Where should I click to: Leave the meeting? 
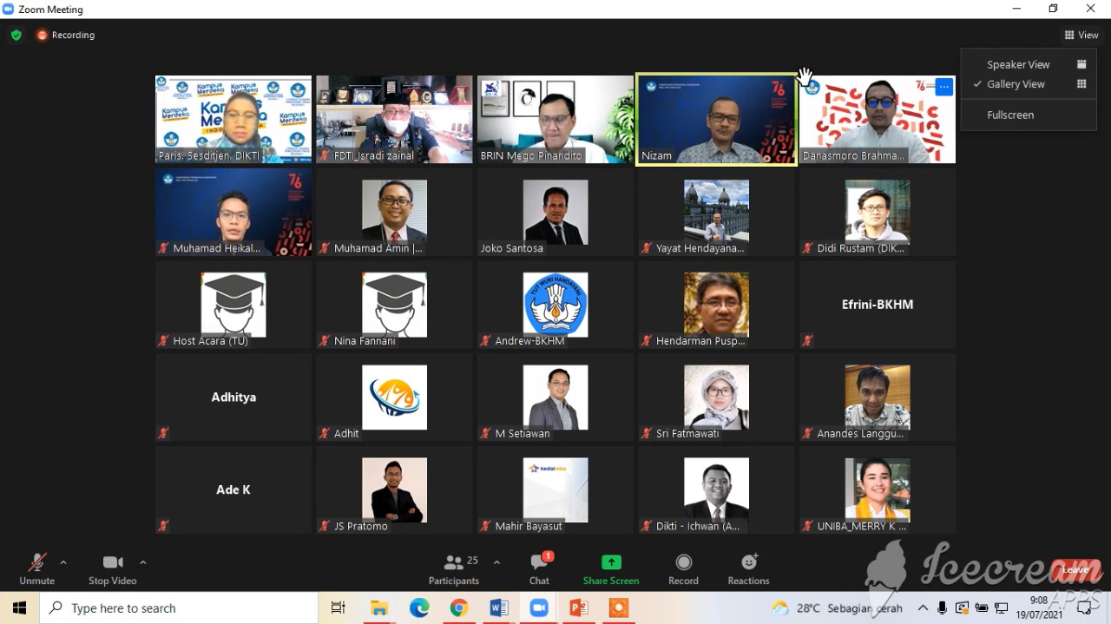[1075, 570]
